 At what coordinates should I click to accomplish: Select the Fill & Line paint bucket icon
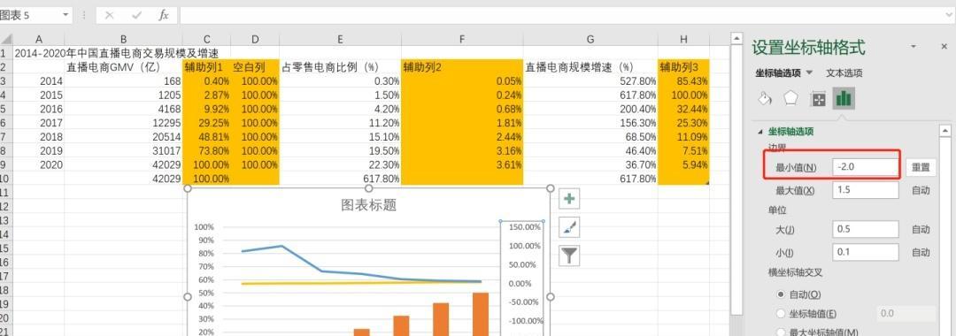point(765,99)
